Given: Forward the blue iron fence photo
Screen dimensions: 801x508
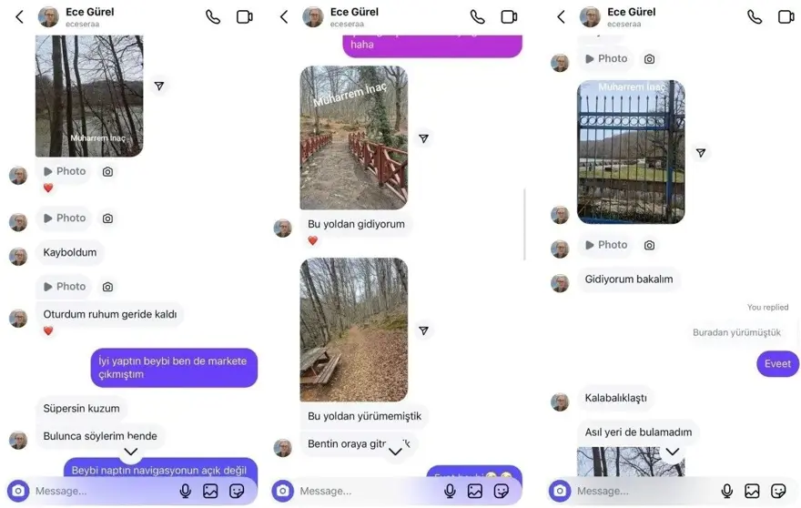Looking at the screenshot, I should pos(701,153).
